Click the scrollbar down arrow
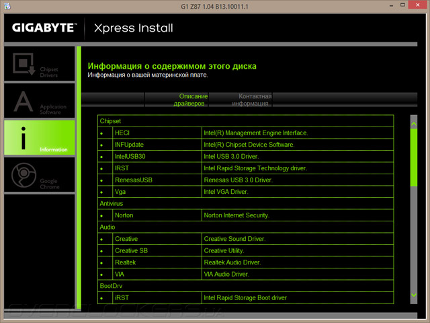Viewport: 430px width, 323px height. click(x=414, y=295)
